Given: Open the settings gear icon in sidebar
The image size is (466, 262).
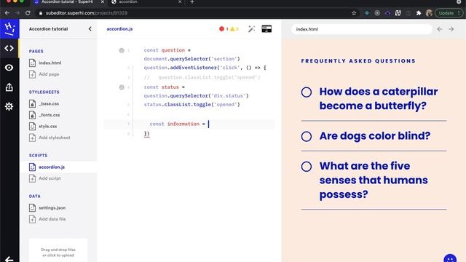Looking at the screenshot, I should coord(9,106).
